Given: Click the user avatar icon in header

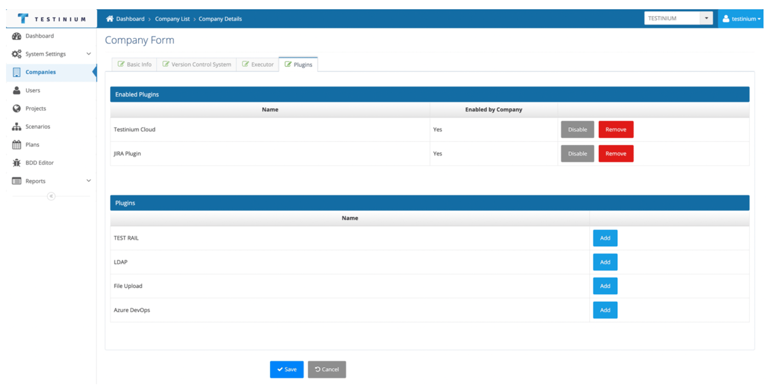Looking at the screenshot, I should tap(726, 19).
